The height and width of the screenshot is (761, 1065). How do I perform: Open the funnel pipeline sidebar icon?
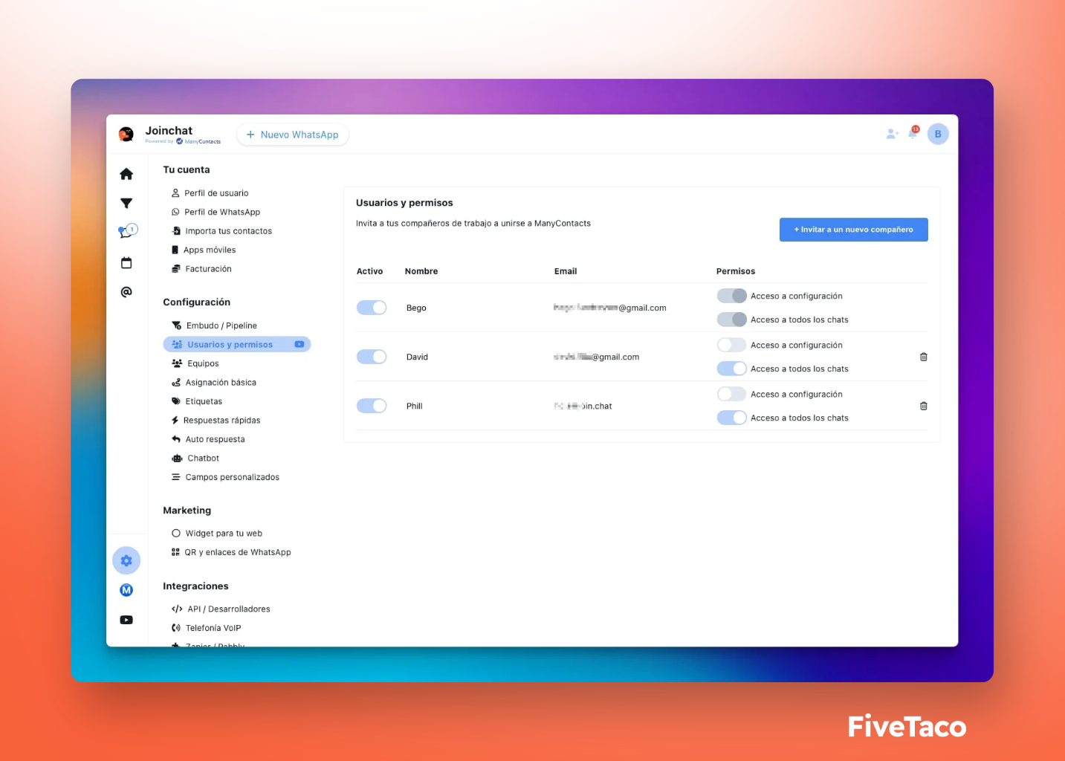126,203
